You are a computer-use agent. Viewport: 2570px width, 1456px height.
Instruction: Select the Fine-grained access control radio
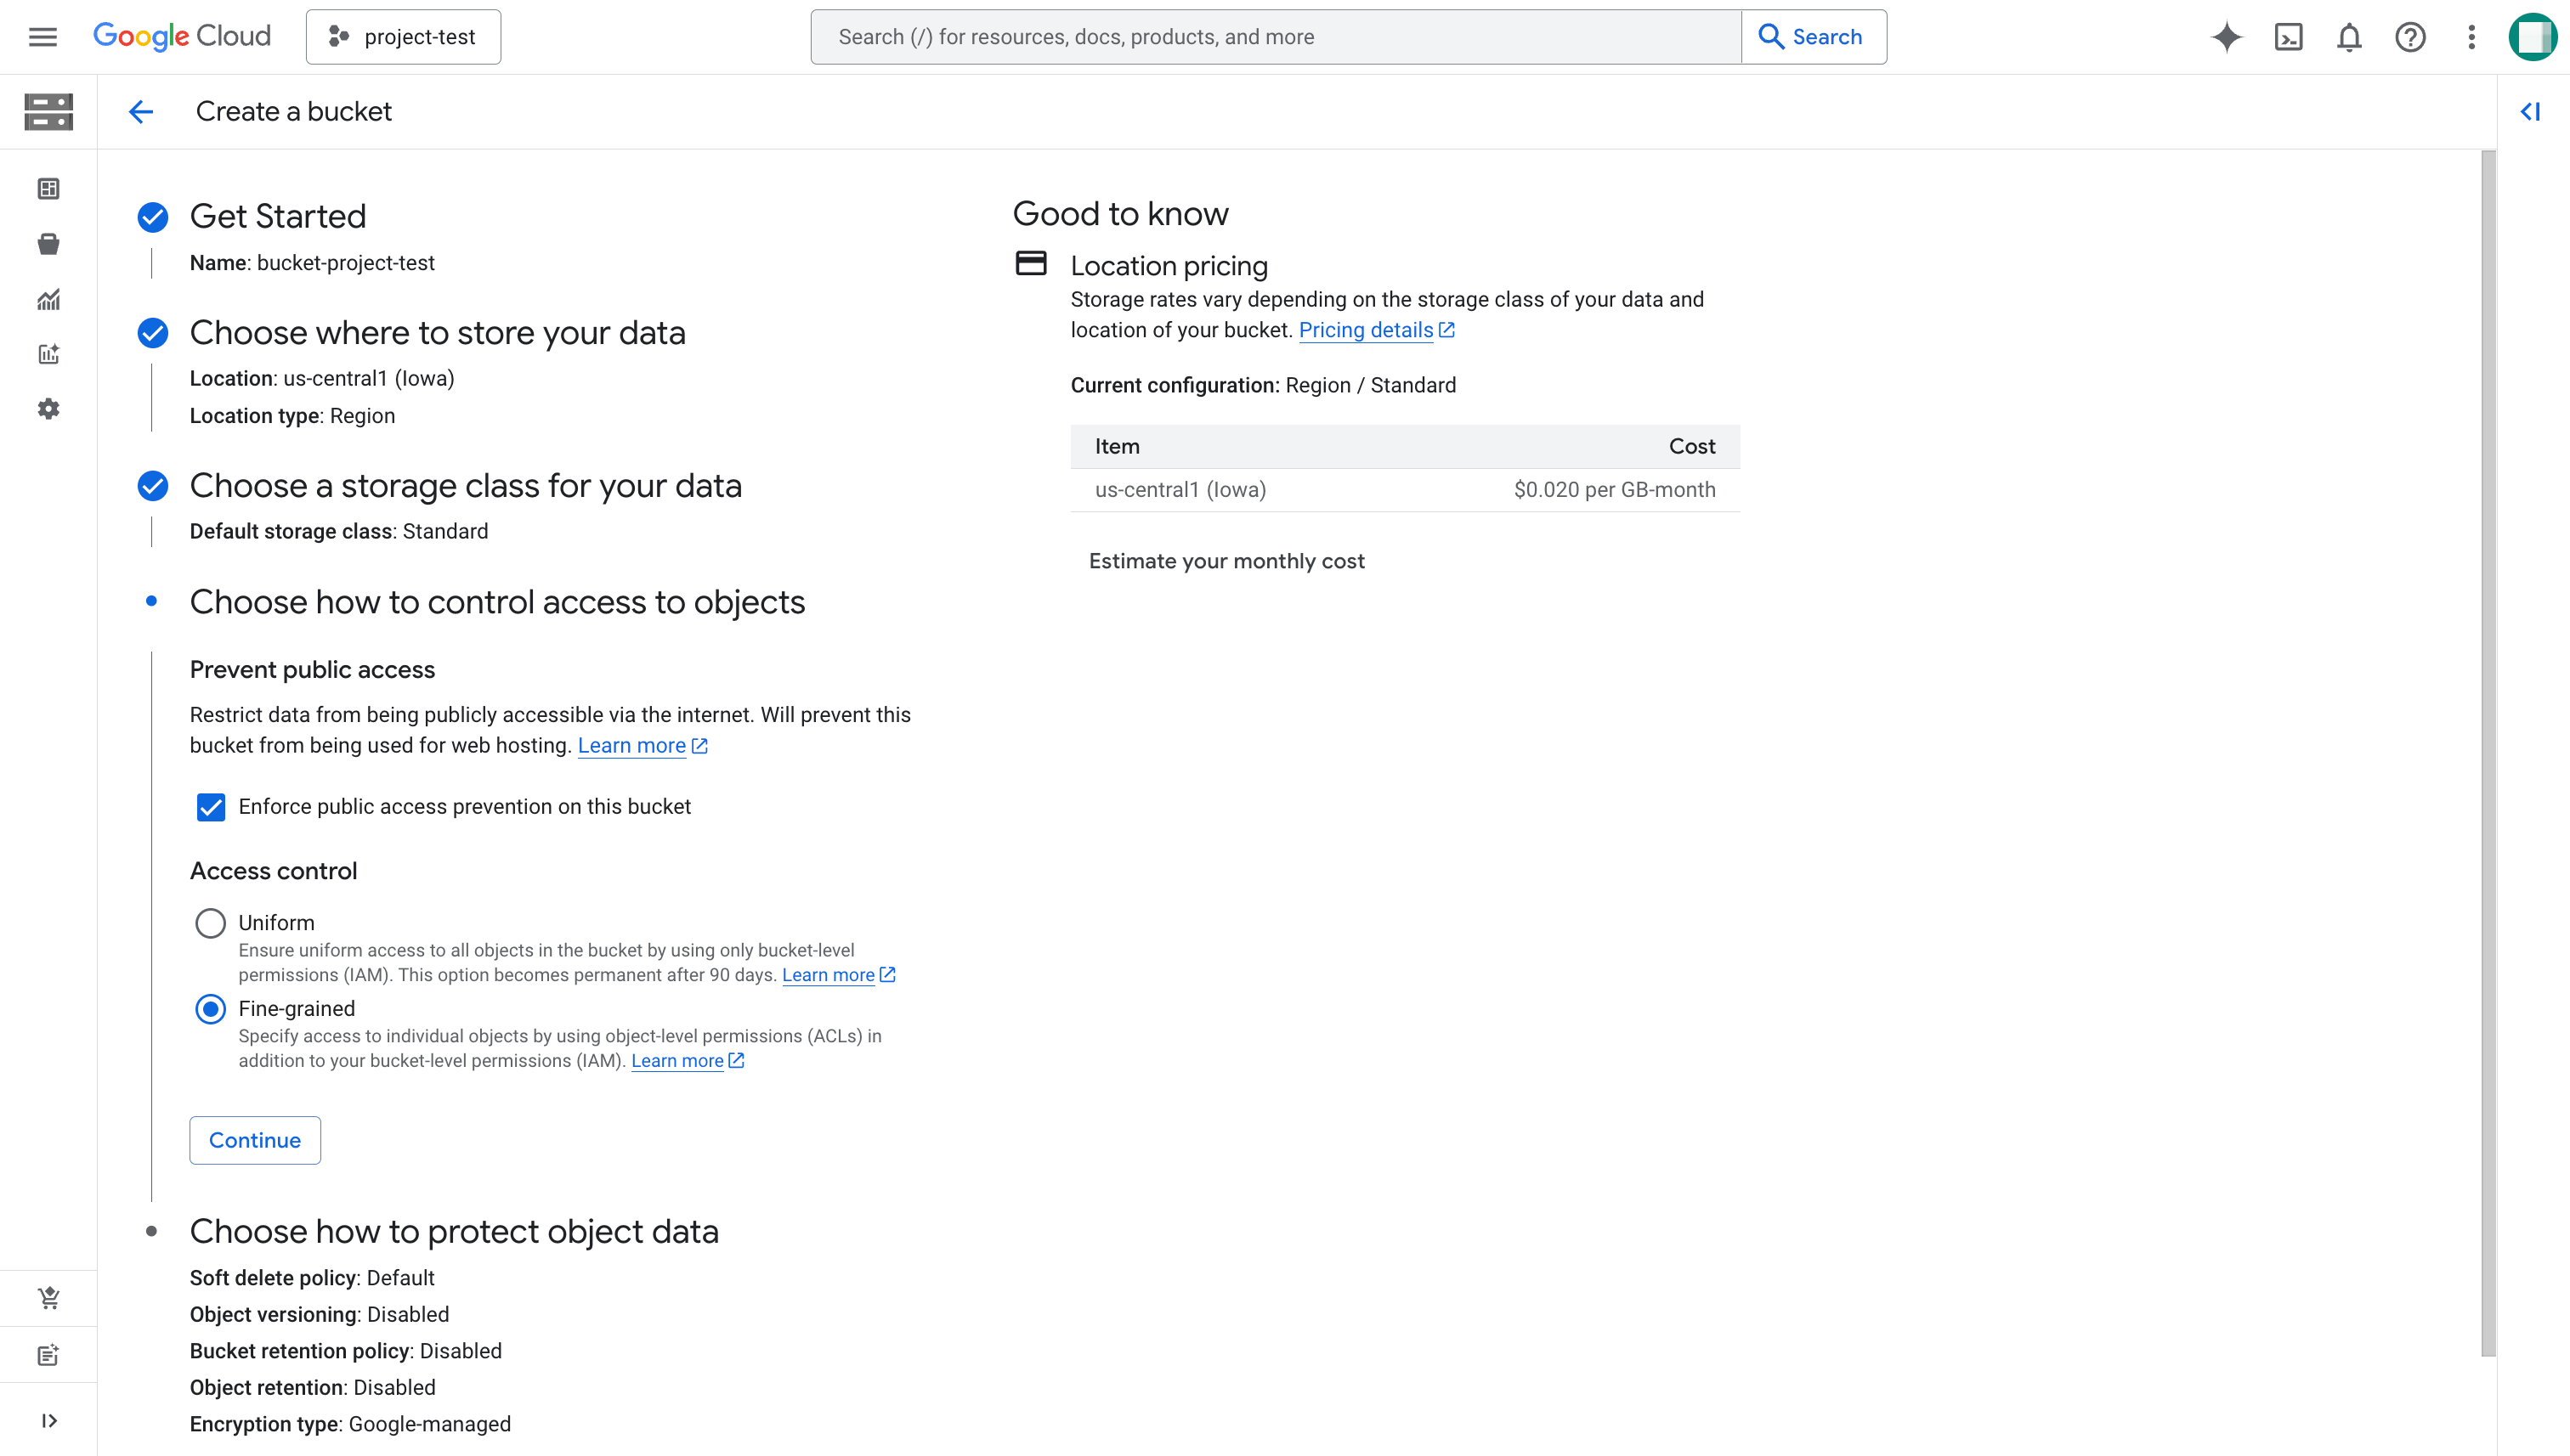[x=210, y=1009]
